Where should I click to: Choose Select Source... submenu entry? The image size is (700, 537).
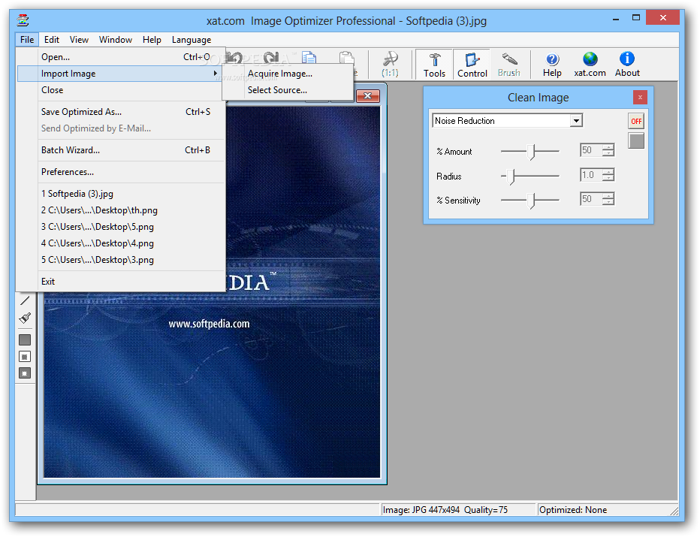click(x=288, y=89)
